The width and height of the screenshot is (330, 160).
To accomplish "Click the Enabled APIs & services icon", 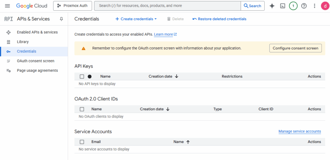I will [x=8, y=33].
